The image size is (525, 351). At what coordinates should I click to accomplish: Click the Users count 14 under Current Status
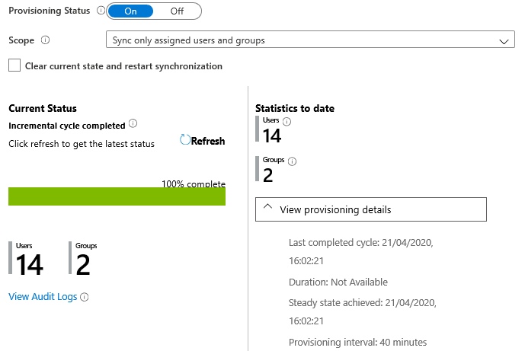[x=30, y=265]
